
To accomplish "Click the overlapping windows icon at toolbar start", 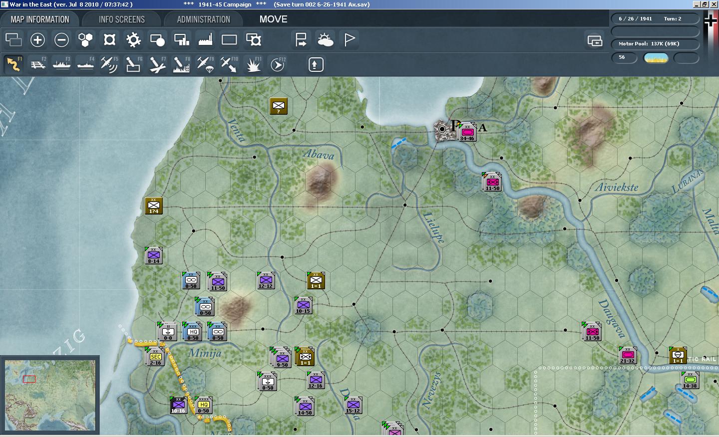I will pos(13,39).
